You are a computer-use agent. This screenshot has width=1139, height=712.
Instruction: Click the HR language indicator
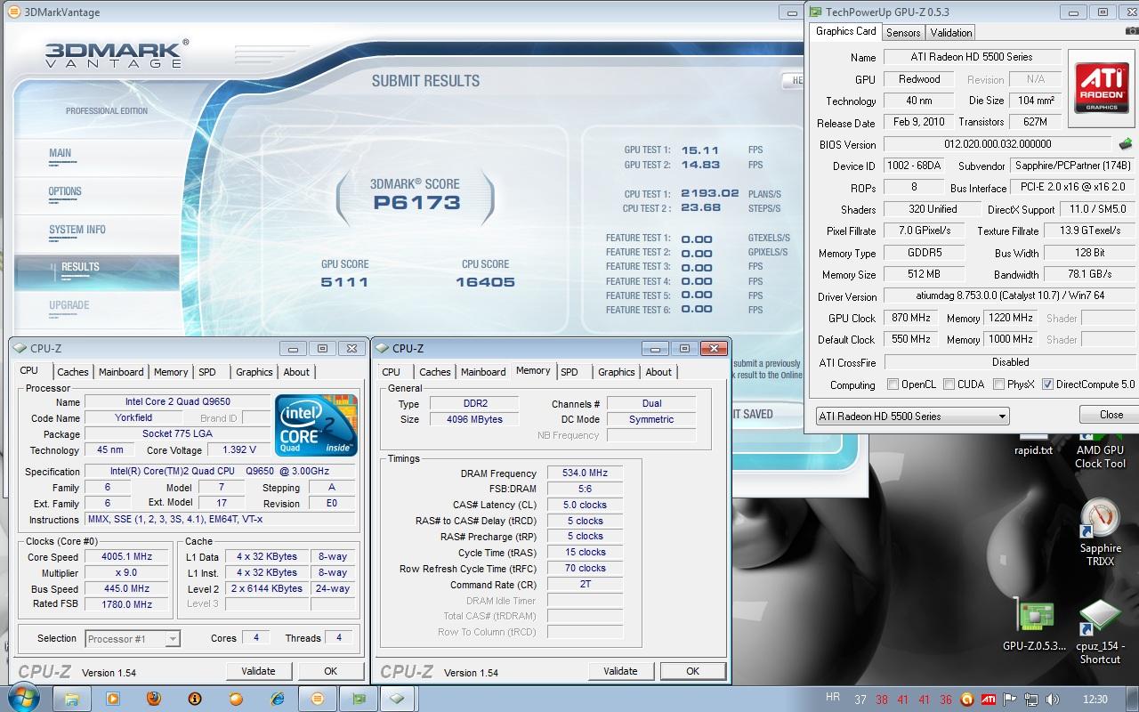coord(833,698)
